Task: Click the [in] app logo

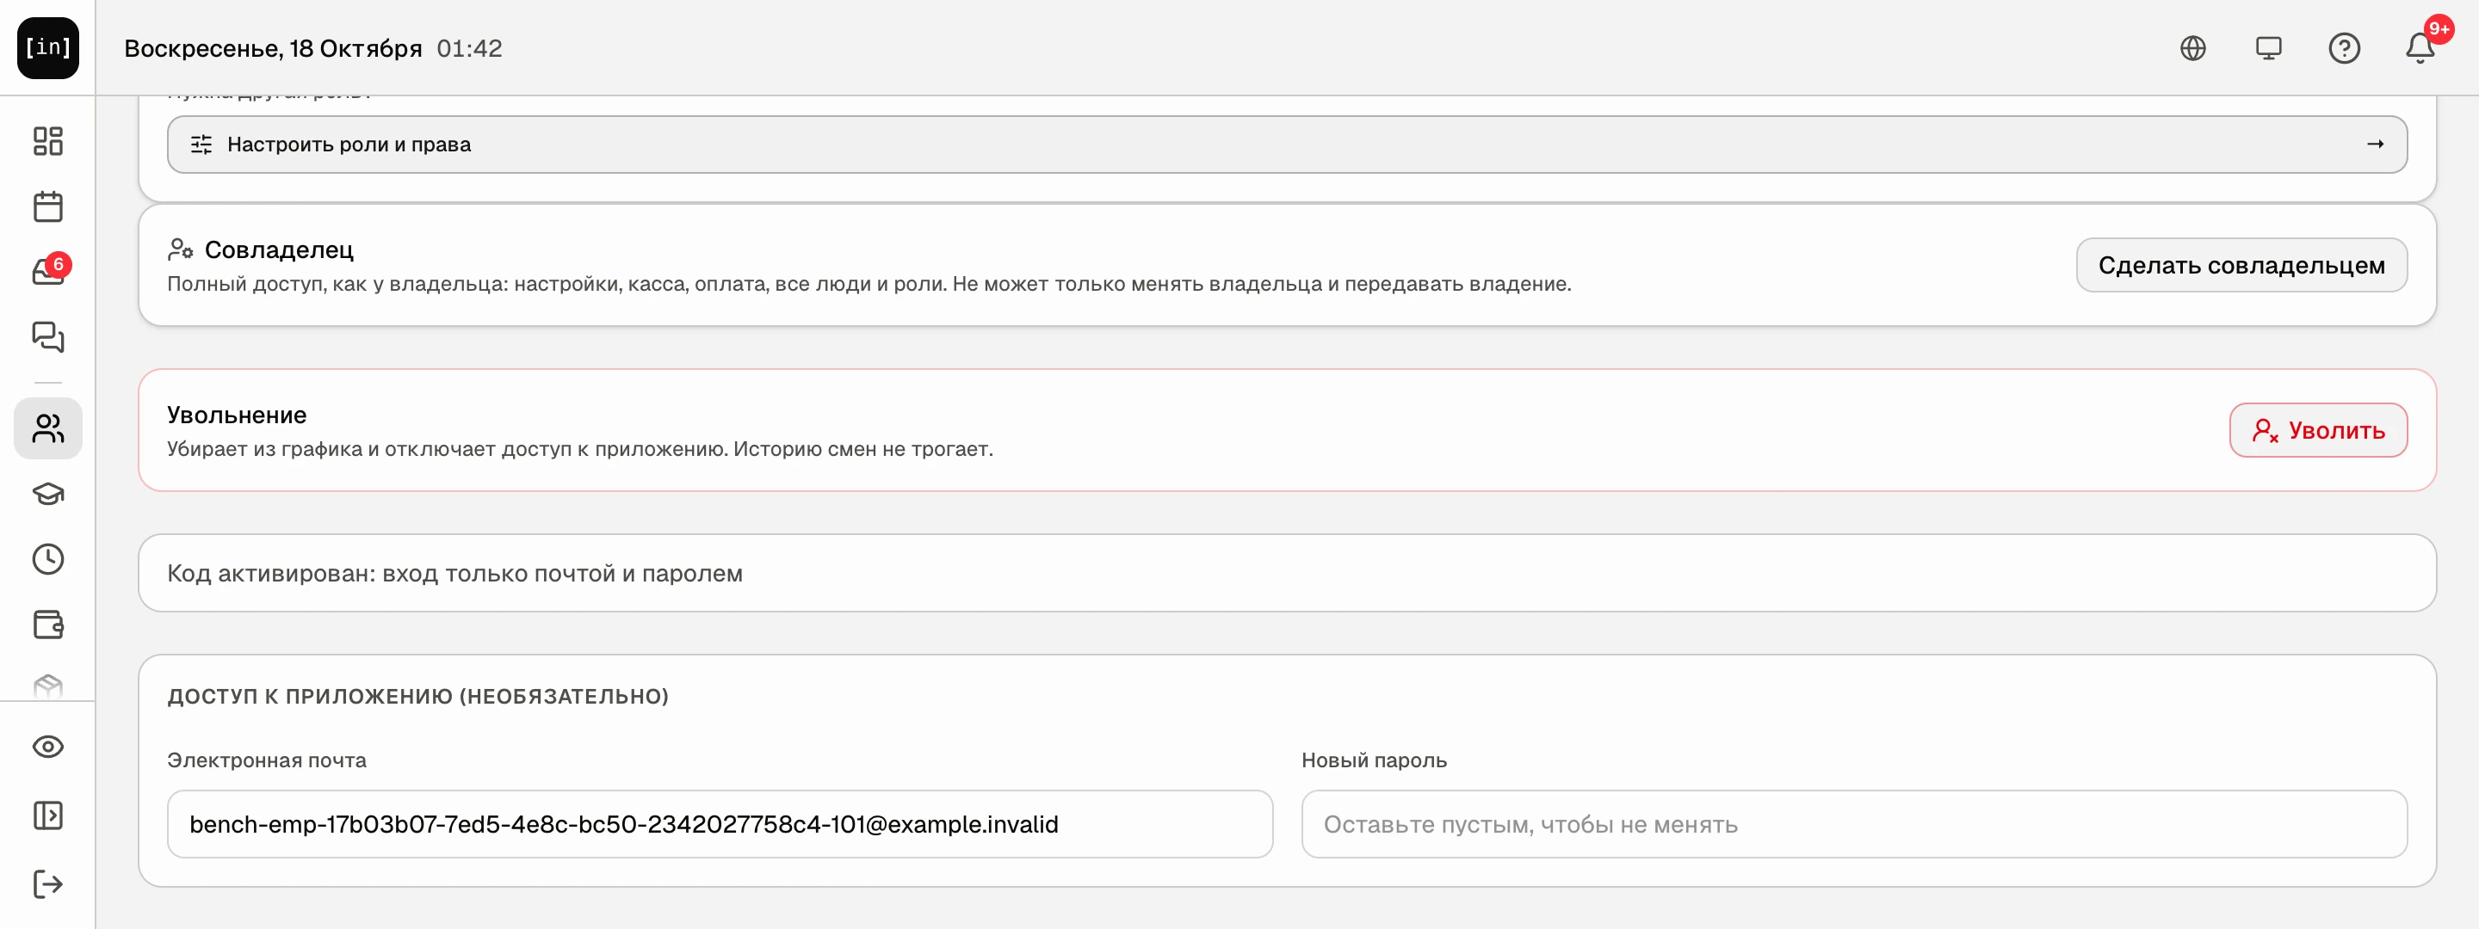Action: (x=48, y=47)
